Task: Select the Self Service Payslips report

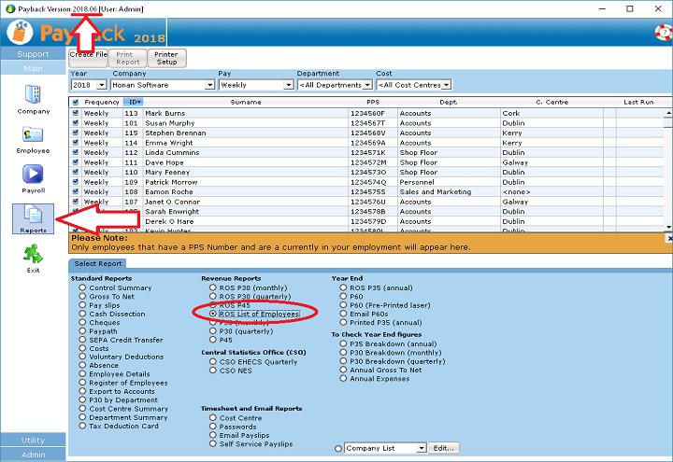Action: point(213,443)
